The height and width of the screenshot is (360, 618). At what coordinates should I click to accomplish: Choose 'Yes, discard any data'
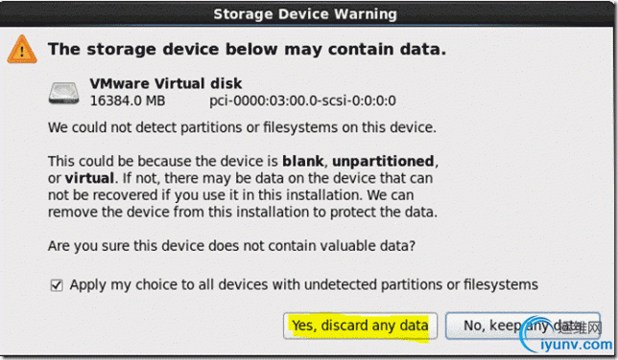tap(360, 326)
